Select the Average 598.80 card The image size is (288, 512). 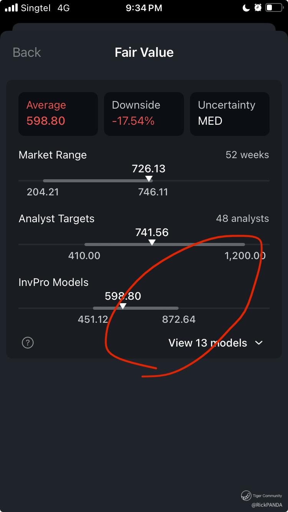coord(58,114)
